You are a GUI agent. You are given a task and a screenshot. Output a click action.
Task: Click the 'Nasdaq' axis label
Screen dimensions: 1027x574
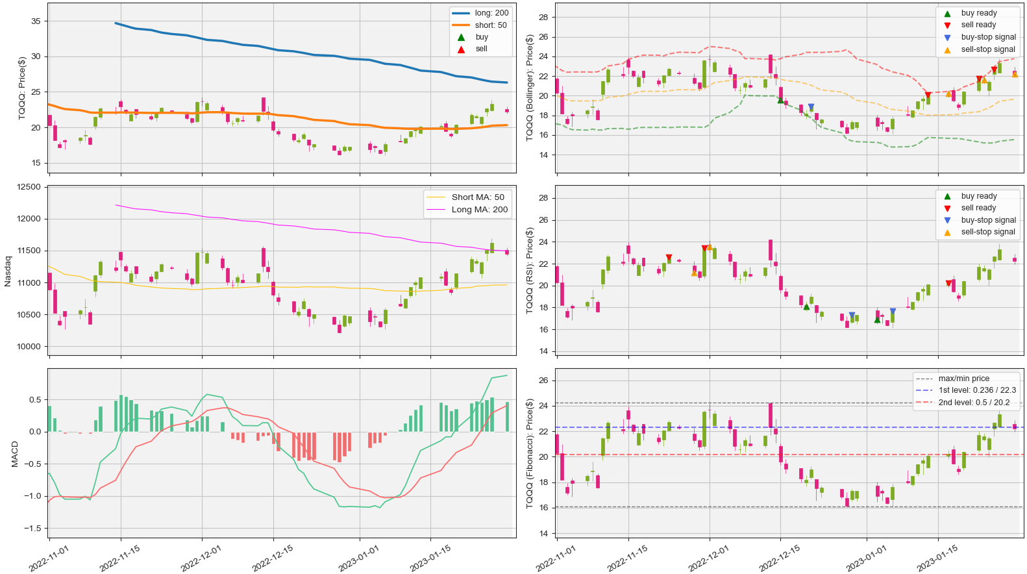click(x=8, y=271)
